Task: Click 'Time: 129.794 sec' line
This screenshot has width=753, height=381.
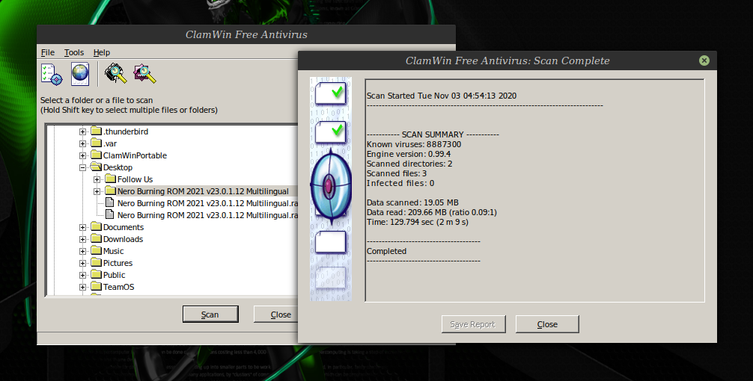Action: (x=418, y=222)
